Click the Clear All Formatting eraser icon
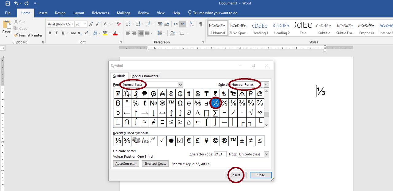 (119, 24)
